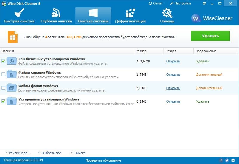Viewport: 239px width, 164px height.
Task: Click the orange Windows file icon
Action: [x=13, y=37]
